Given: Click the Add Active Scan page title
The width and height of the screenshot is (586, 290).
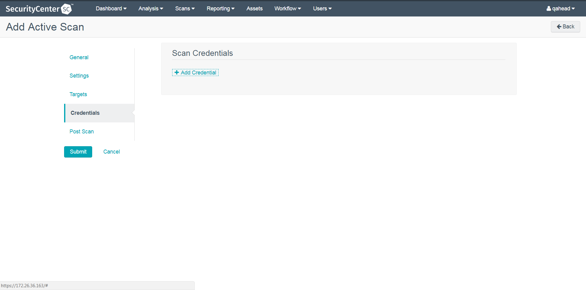Looking at the screenshot, I should pyautogui.click(x=45, y=27).
